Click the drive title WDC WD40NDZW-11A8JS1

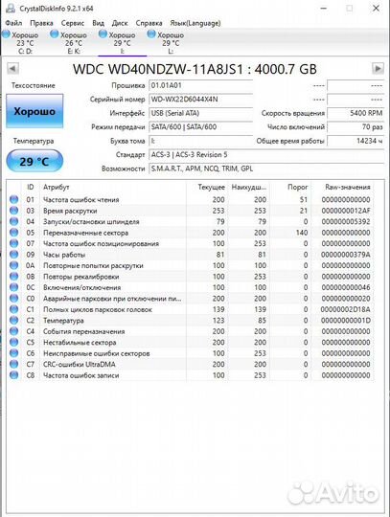(195, 69)
